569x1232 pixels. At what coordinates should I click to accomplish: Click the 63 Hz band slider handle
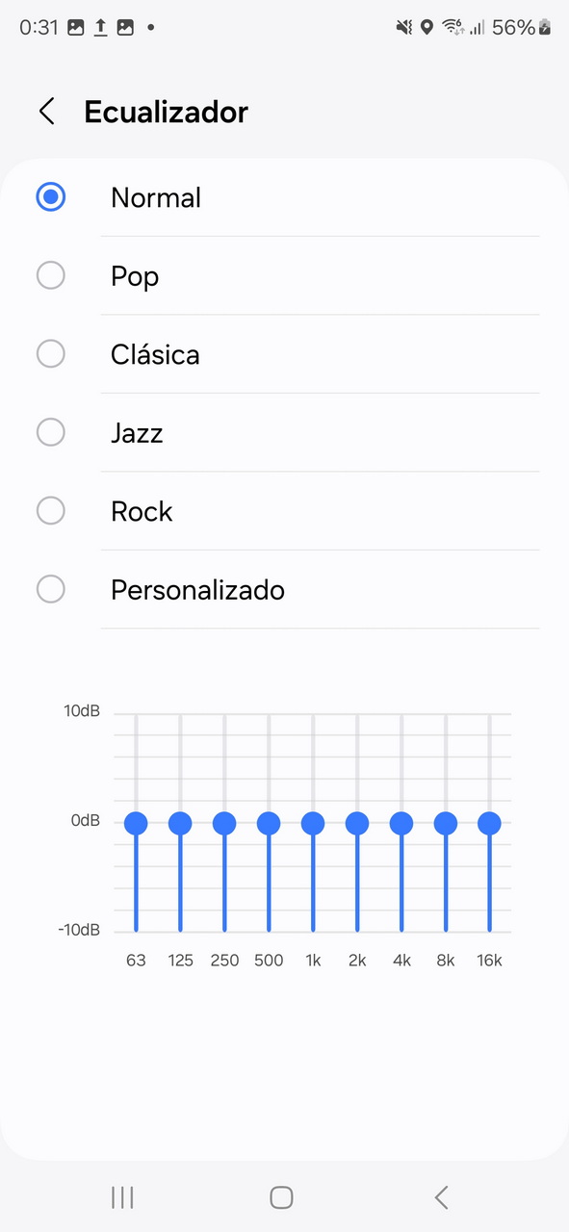136,823
